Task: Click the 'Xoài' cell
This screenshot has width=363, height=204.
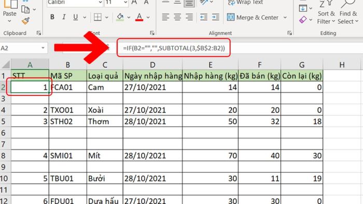Action: 105,110
